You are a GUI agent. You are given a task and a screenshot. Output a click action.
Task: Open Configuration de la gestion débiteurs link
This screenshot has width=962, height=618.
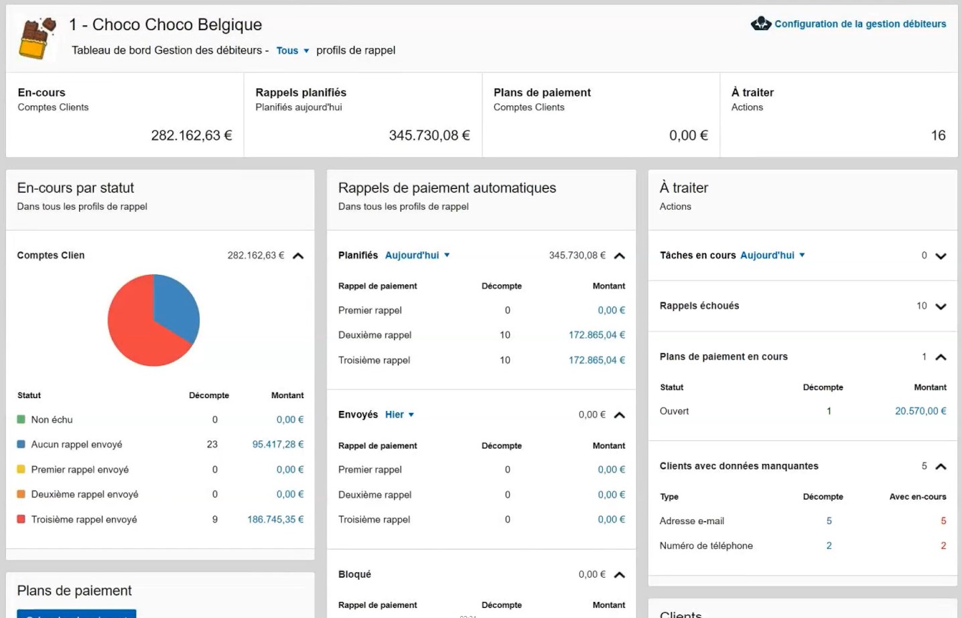coord(860,24)
